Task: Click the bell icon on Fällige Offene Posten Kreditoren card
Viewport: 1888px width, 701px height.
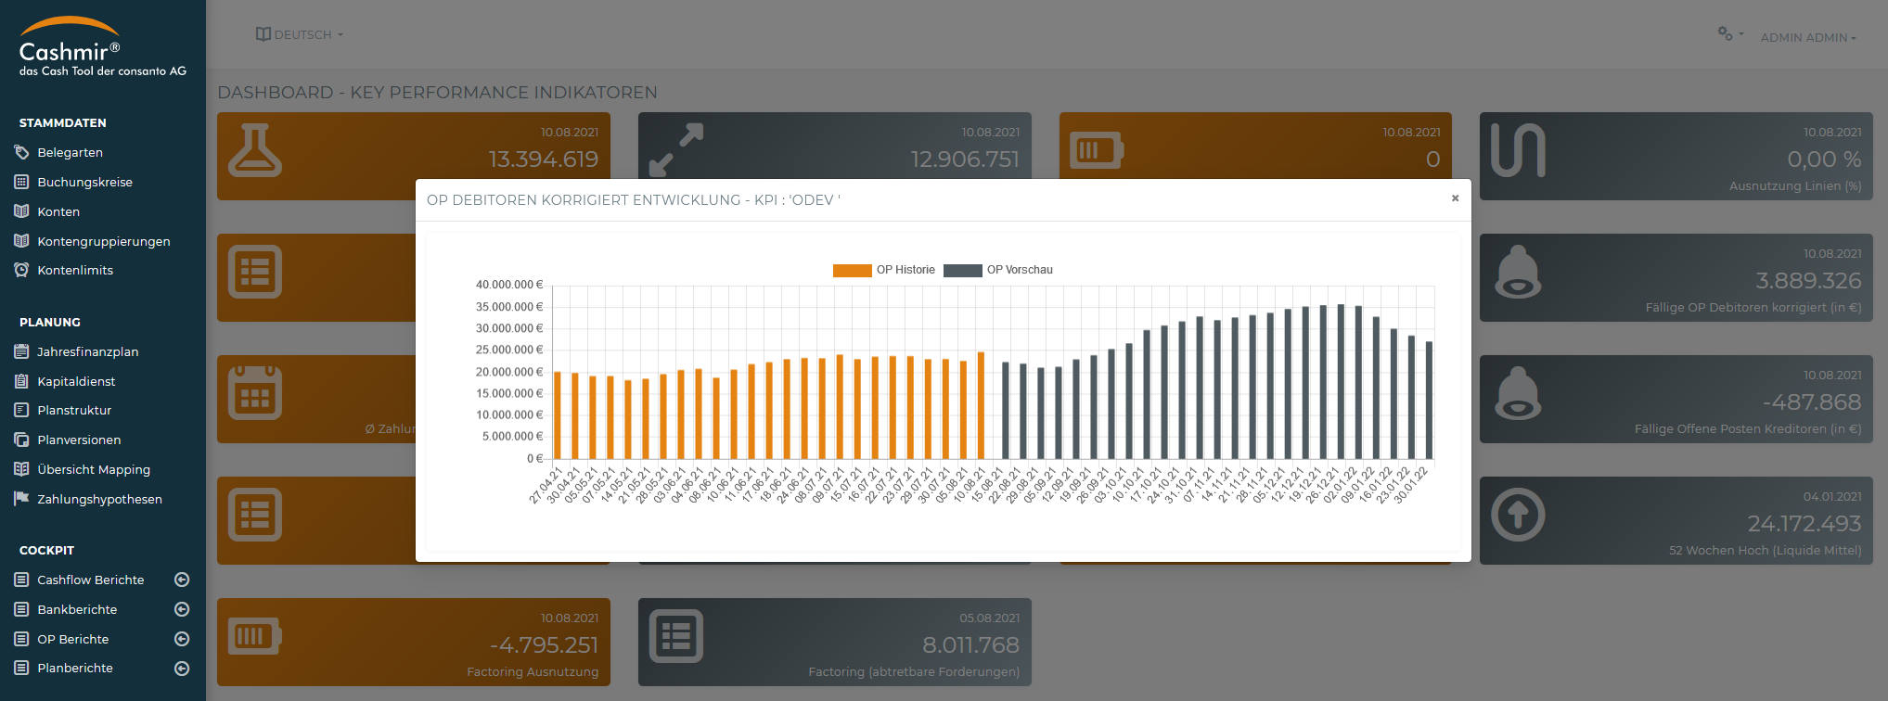Action: [x=1518, y=393]
